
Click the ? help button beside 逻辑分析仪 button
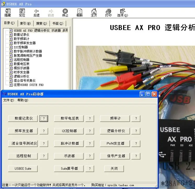136,131
